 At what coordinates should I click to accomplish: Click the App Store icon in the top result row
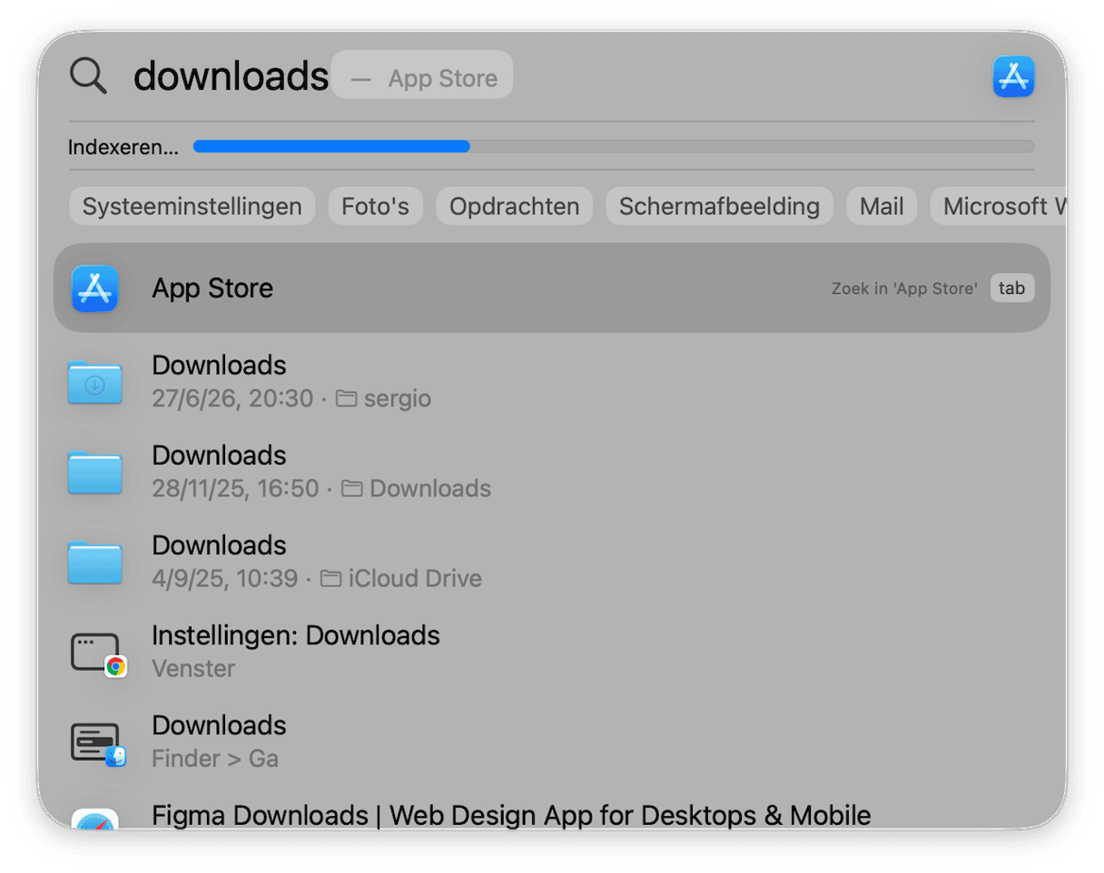pyautogui.click(x=95, y=289)
